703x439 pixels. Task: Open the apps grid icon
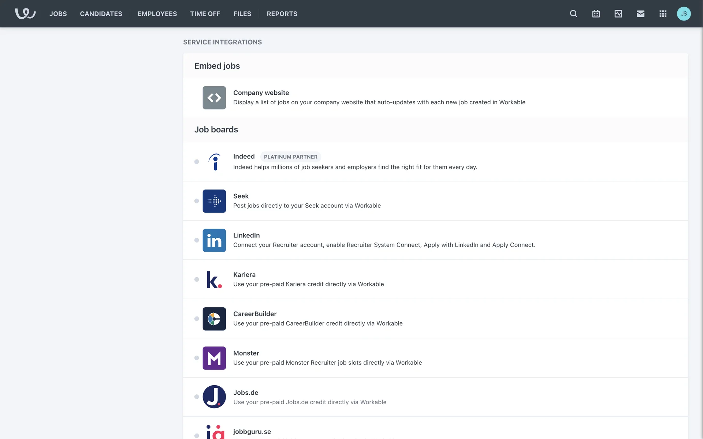663,14
